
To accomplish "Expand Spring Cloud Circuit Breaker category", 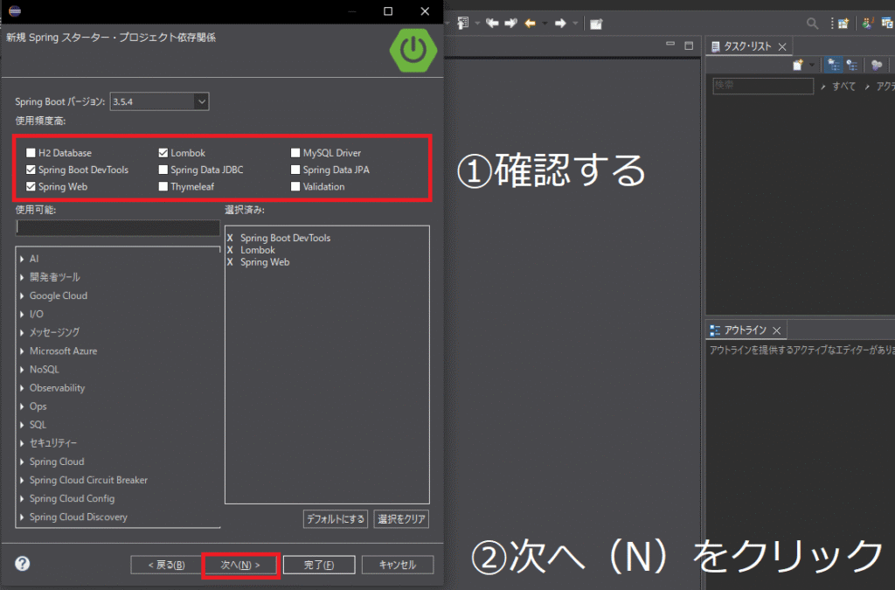I will point(22,481).
